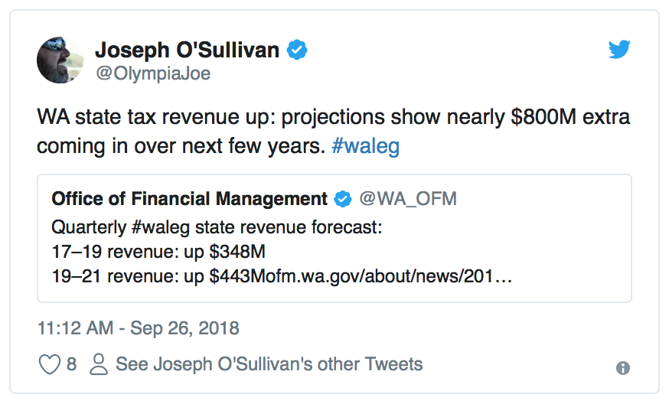Open the tweet info icon
Viewport: 669px width, 404px height.
click(623, 368)
